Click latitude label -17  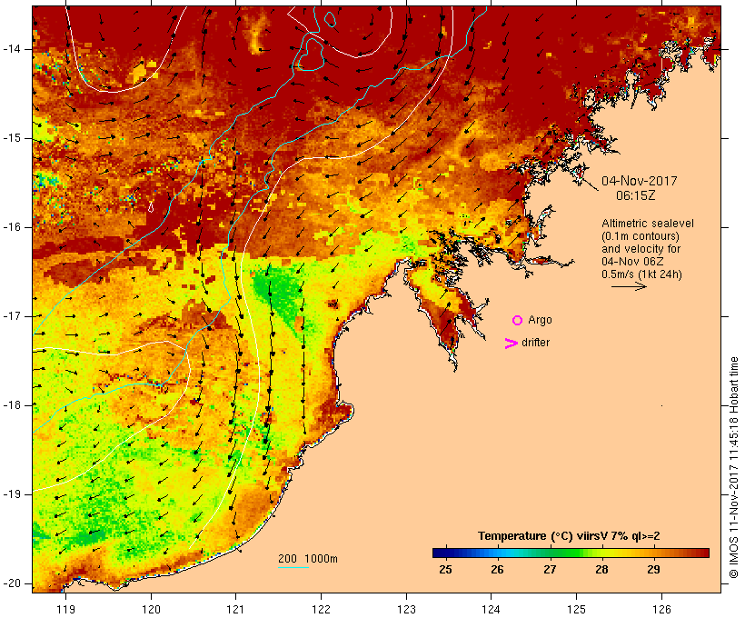11,316
